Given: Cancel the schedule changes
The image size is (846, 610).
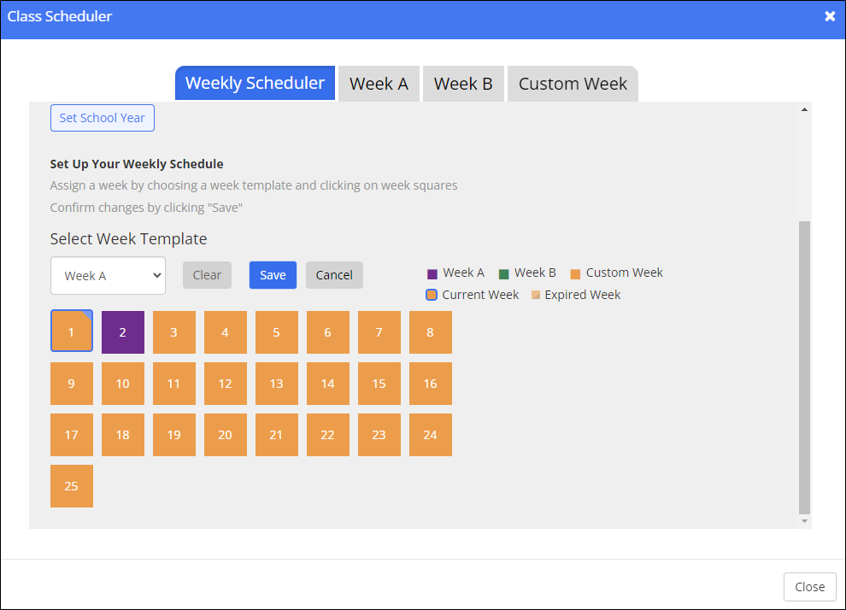Looking at the screenshot, I should point(334,275).
